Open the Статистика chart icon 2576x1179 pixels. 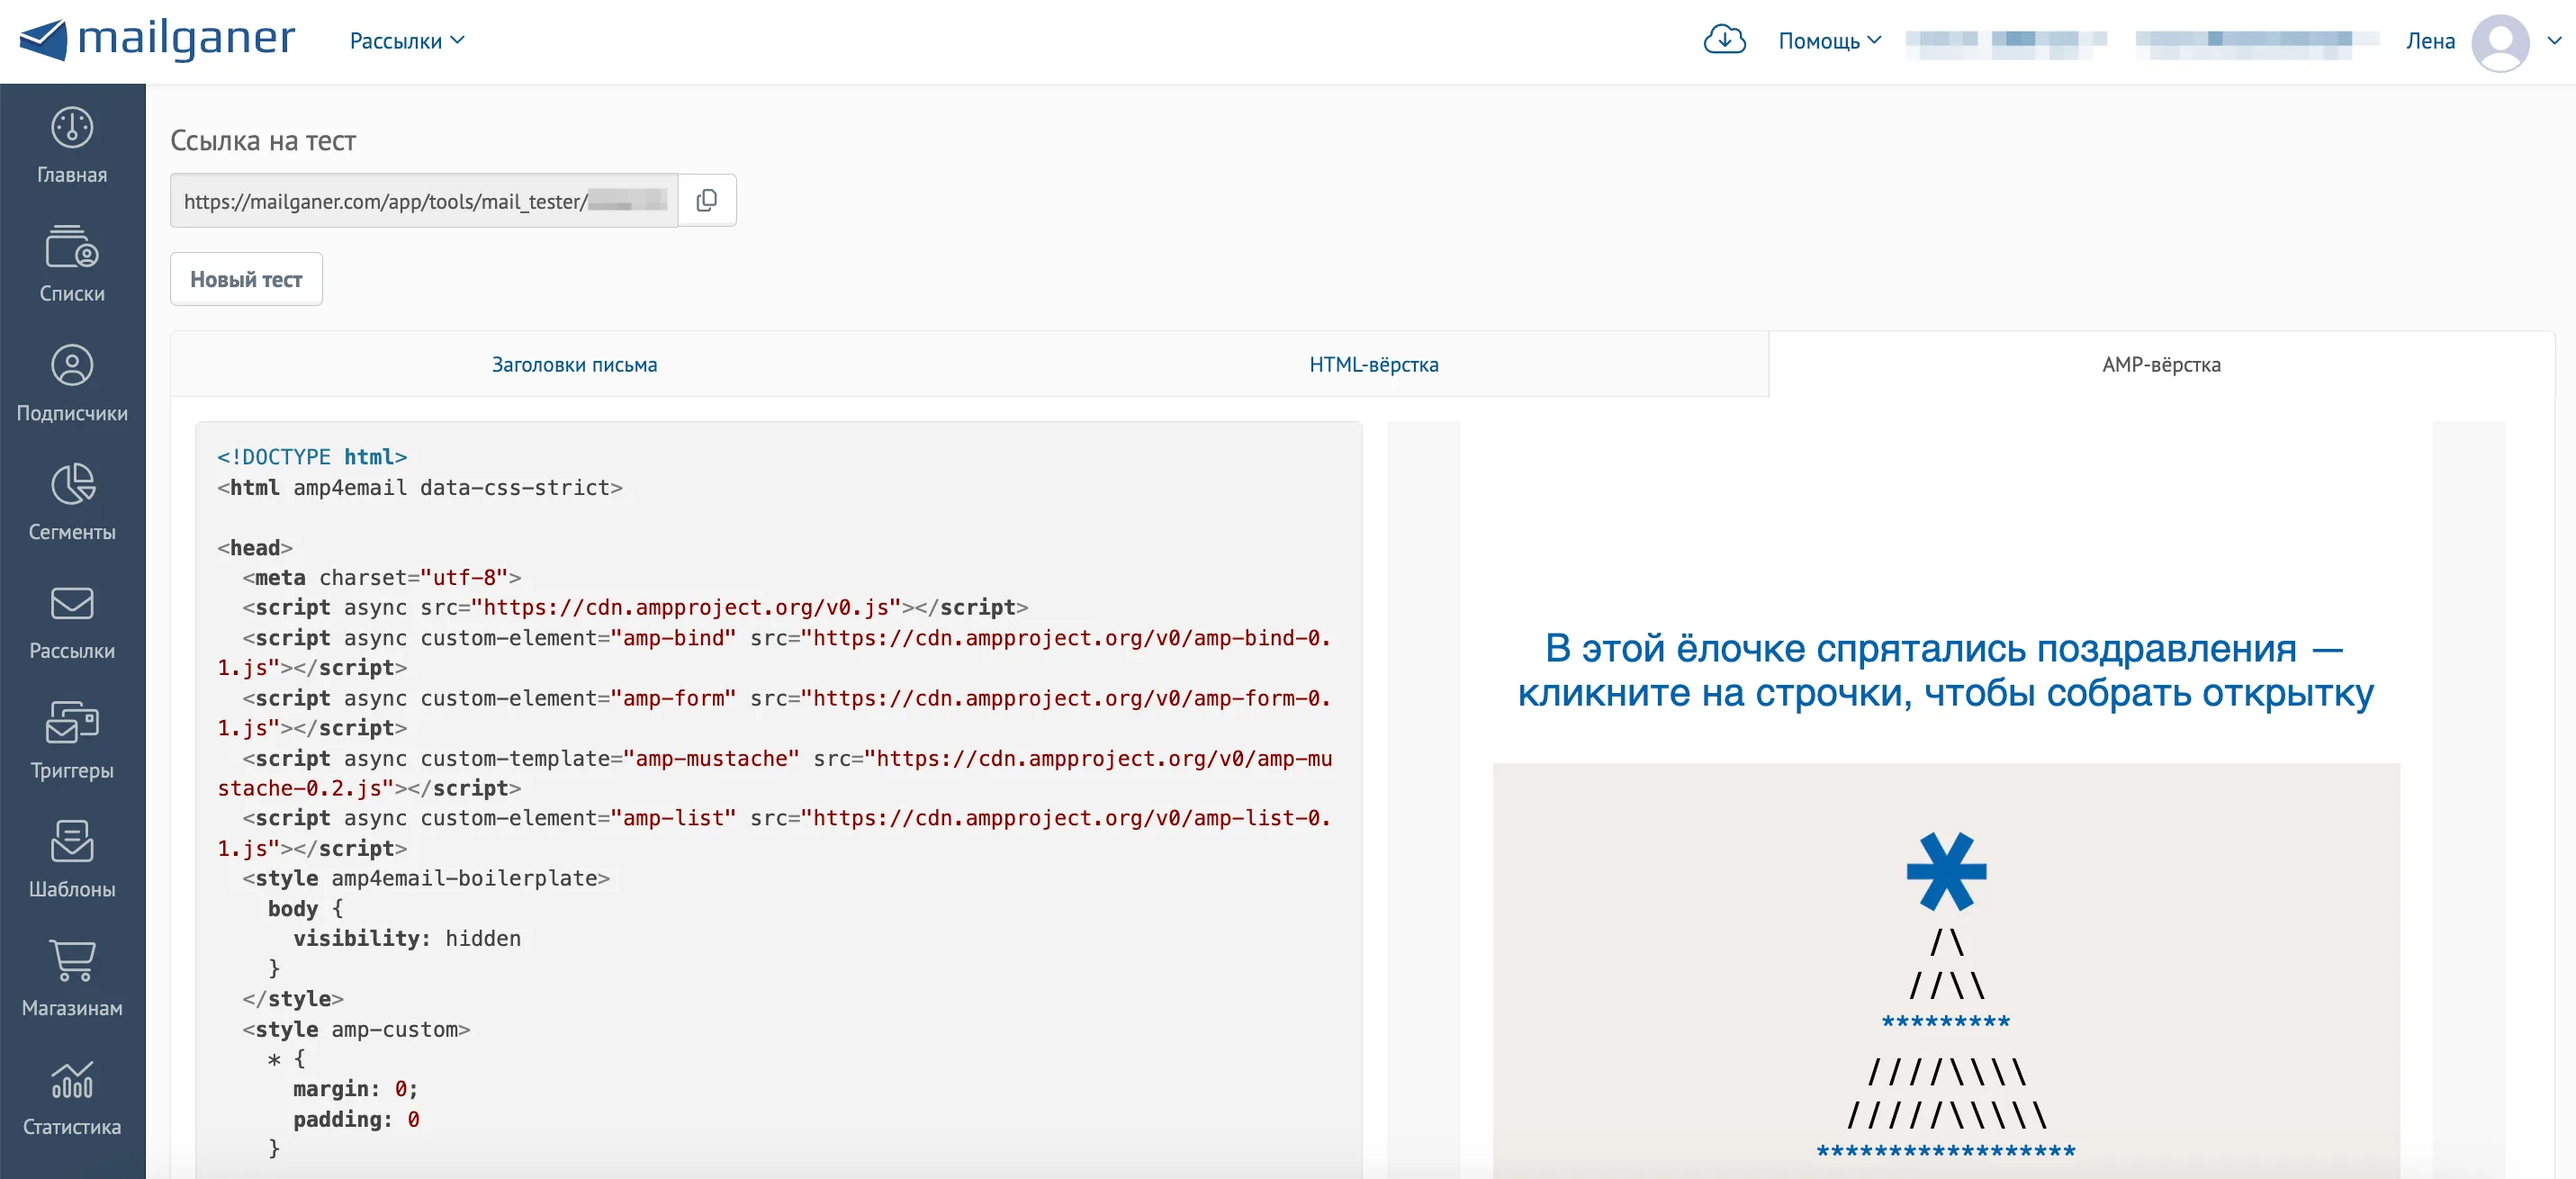point(72,1079)
